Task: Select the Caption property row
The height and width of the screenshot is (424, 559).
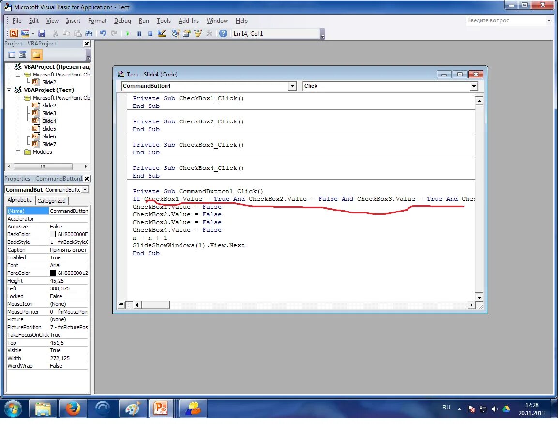Action: 47,250
